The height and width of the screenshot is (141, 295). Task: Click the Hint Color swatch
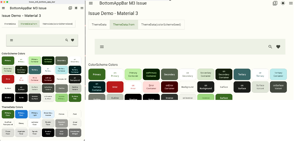tap(61, 133)
